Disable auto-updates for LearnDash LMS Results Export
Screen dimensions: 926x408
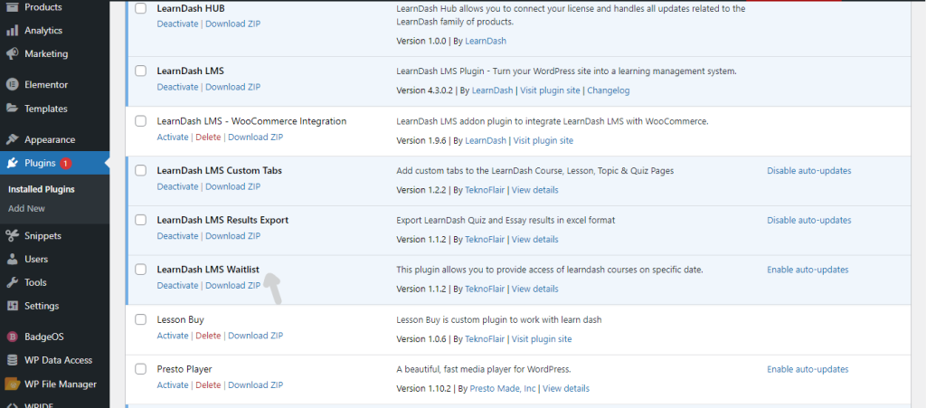click(809, 220)
